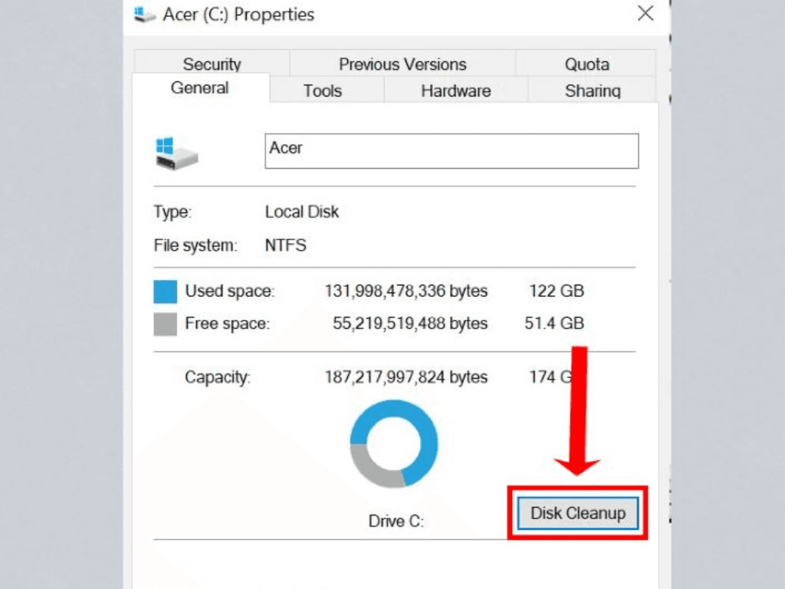Screen dimensions: 785x589
Task: Click the Windows drive icon beside name field
Action: point(176,153)
